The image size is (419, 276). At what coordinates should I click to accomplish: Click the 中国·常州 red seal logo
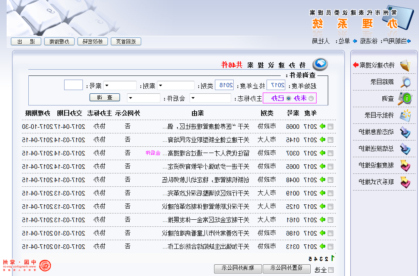point(45,265)
